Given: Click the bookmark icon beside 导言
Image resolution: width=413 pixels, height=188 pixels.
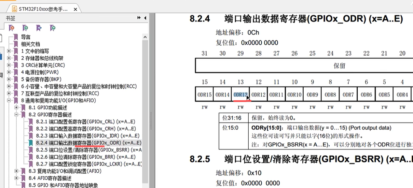Looking at the screenshot, I should point(15,37).
